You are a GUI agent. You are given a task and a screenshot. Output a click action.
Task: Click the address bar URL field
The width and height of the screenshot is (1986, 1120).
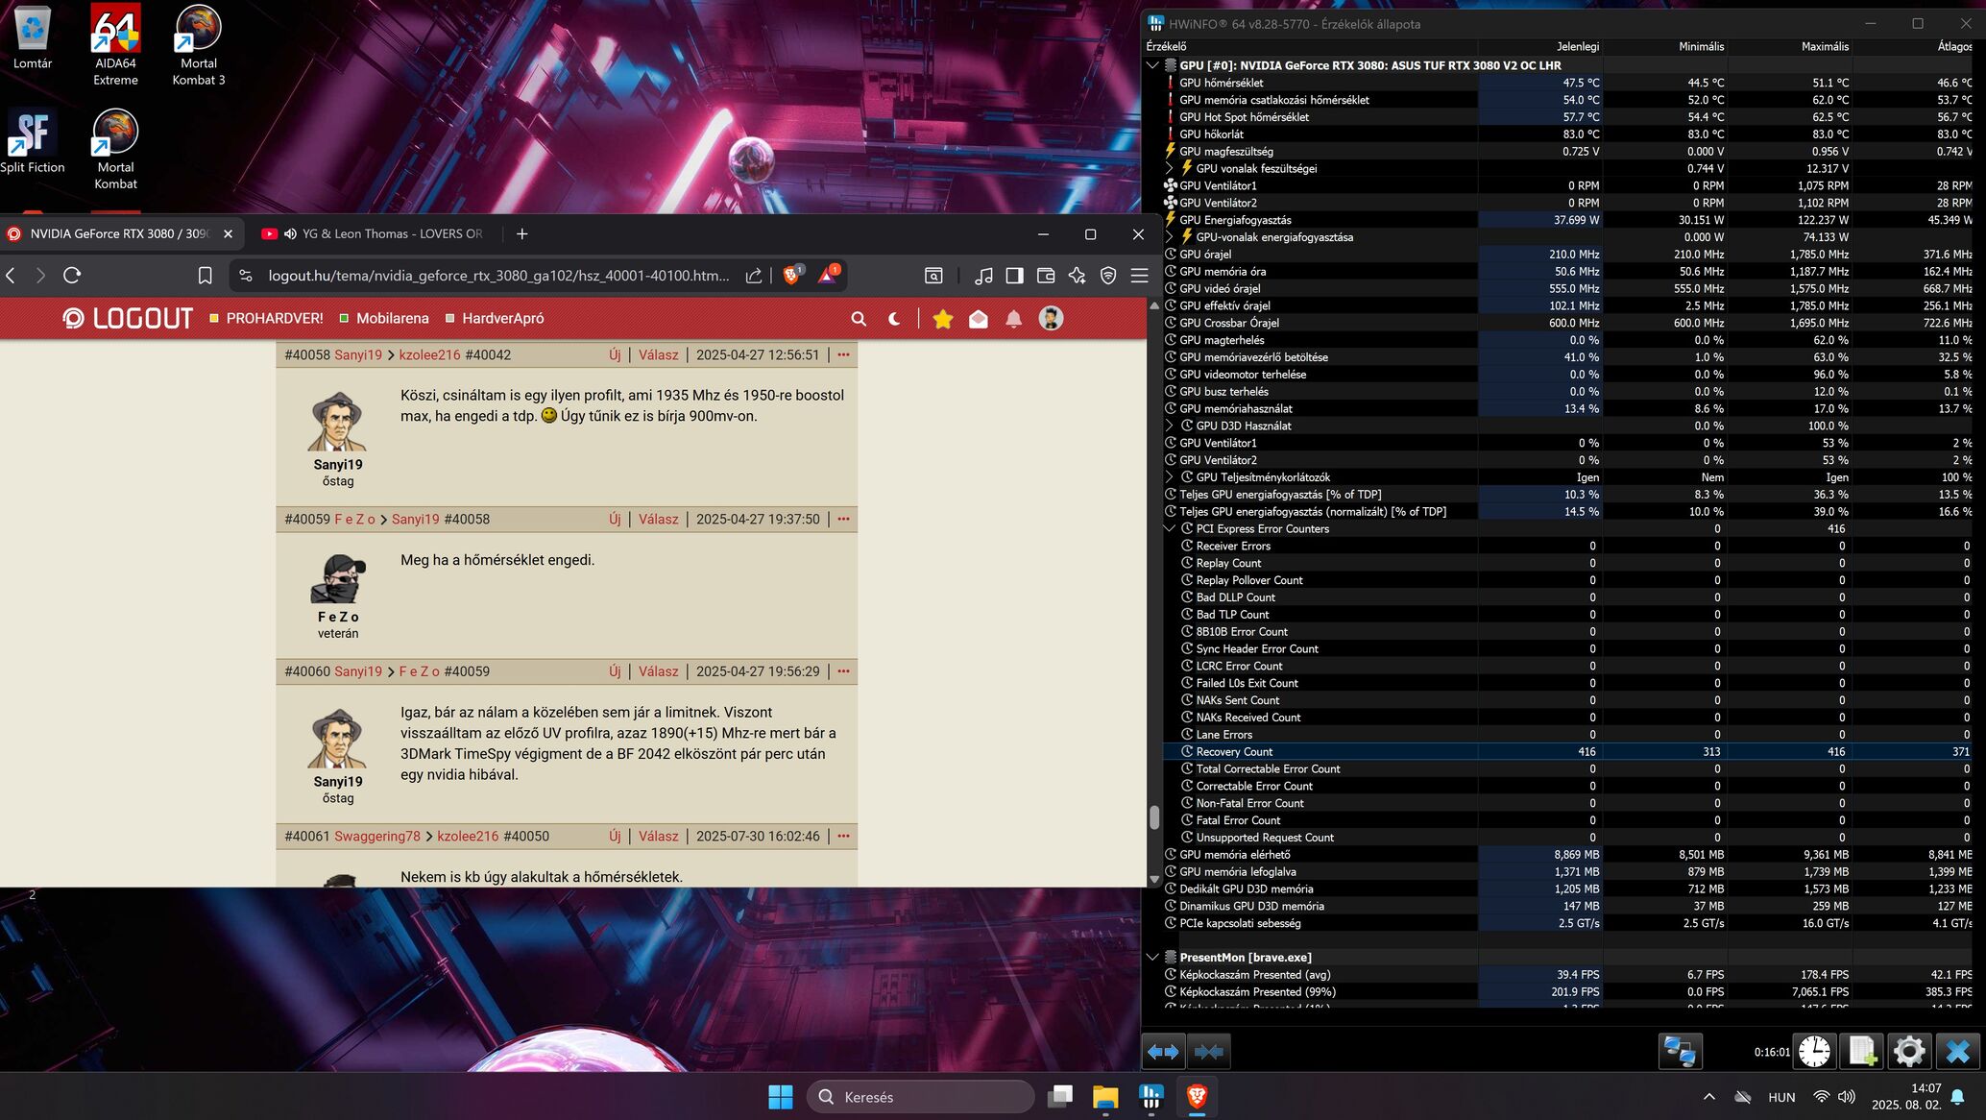[497, 276]
